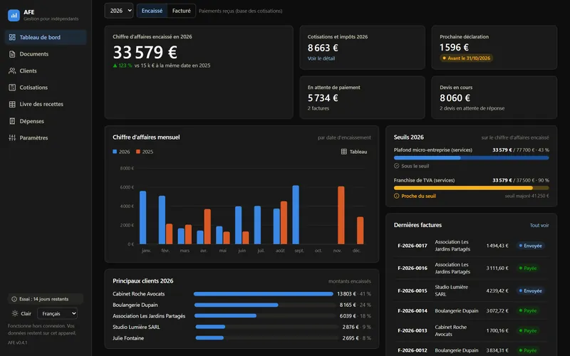Click Envoyée status on F-2026-0015
The width and height of the screenshot is (570, 356).
(530, 290)
